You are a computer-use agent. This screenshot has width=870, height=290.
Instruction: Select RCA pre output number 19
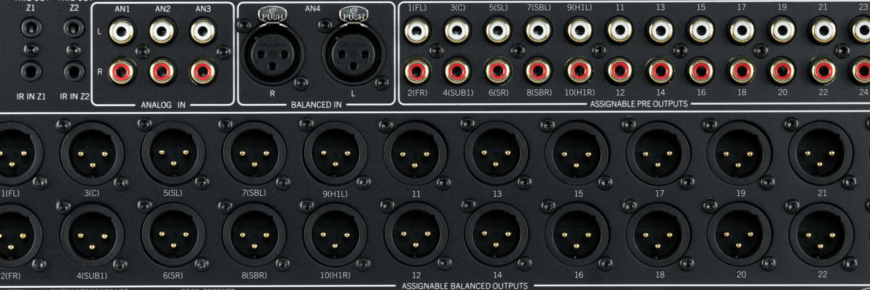coord(783,31)
